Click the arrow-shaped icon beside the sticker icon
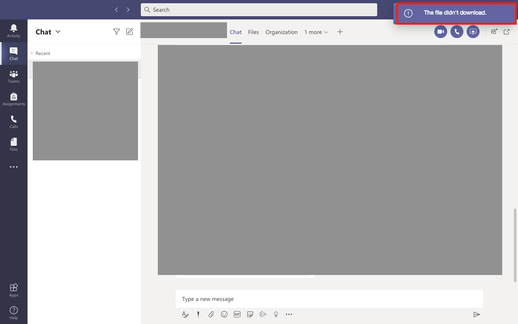518x324 pixels. [x=263, y=314]
